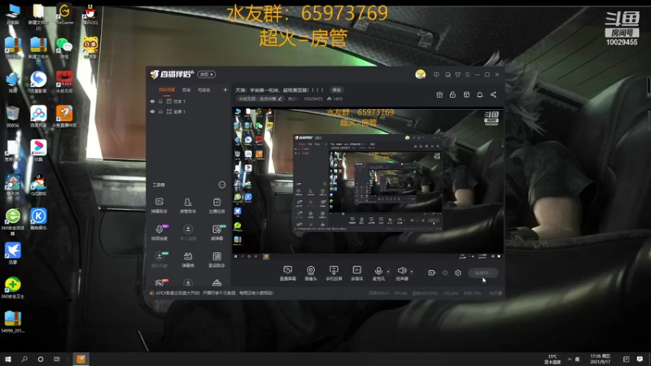Open 360安全卫士 desktop shortcut

click(12, 288)
